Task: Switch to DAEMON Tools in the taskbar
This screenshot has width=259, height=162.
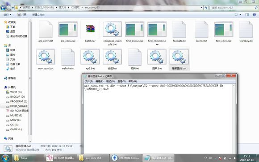Action: click(x=126, y=158)
